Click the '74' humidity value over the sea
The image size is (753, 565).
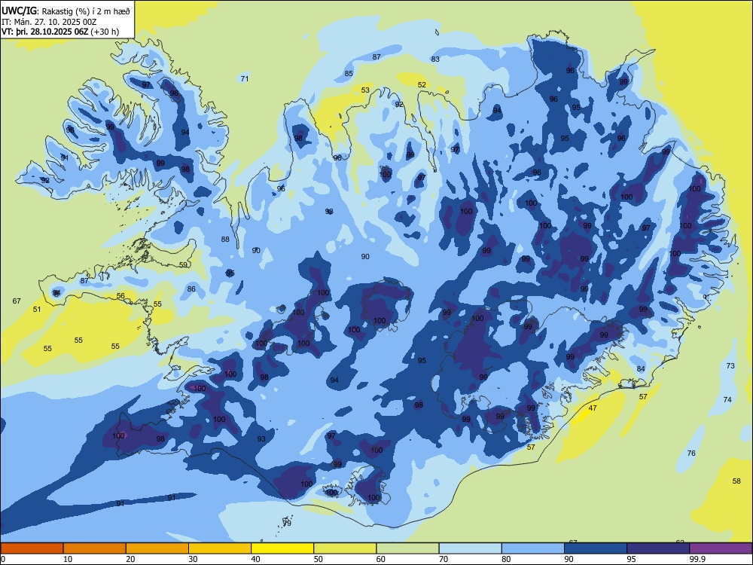coord(727,400)
